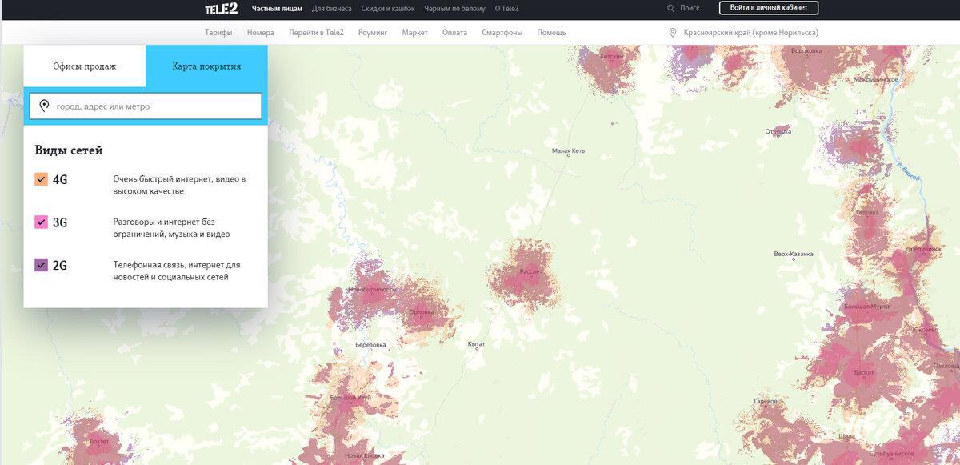Disable the 2G coverage layer checkbox
Screen dimensions: 960x465
pos(42,265)
